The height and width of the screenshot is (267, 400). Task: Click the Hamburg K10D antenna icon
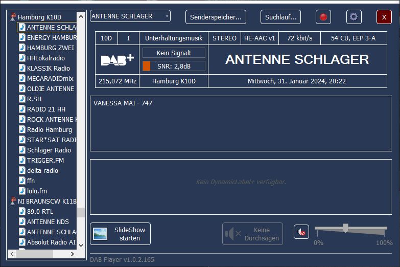[13, 17]
